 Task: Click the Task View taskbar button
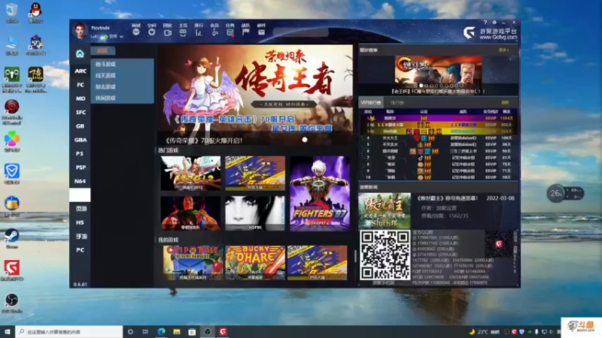click(x=145, y=331)
